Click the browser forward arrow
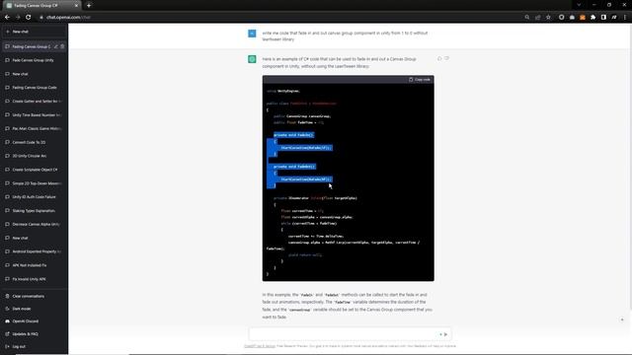This screenshot has width=632, height=355. pyautogui.click(x=18, y=18)
